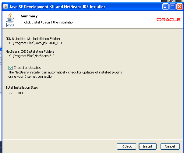Maximize the installer window

click(x=172, y=7)
